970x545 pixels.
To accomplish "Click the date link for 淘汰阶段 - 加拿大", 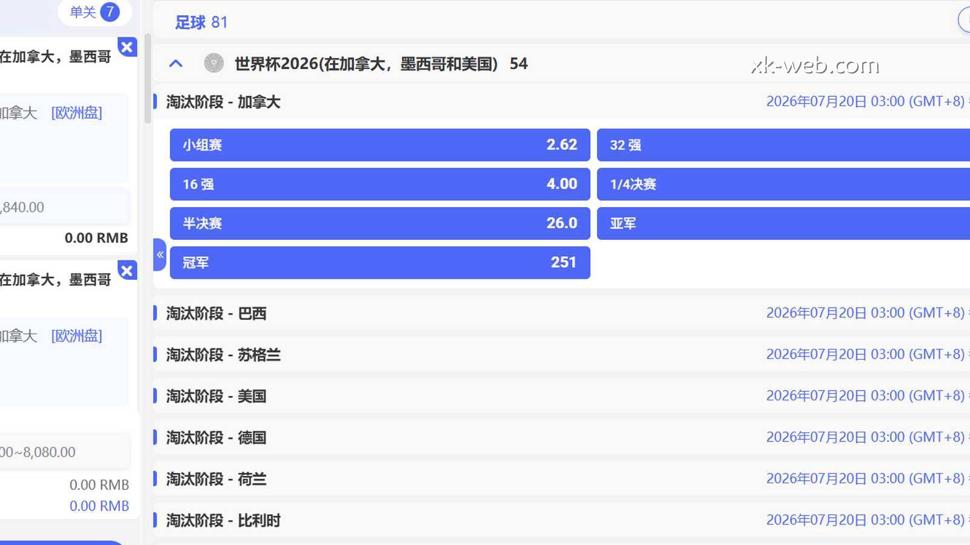I will [863, 101].
